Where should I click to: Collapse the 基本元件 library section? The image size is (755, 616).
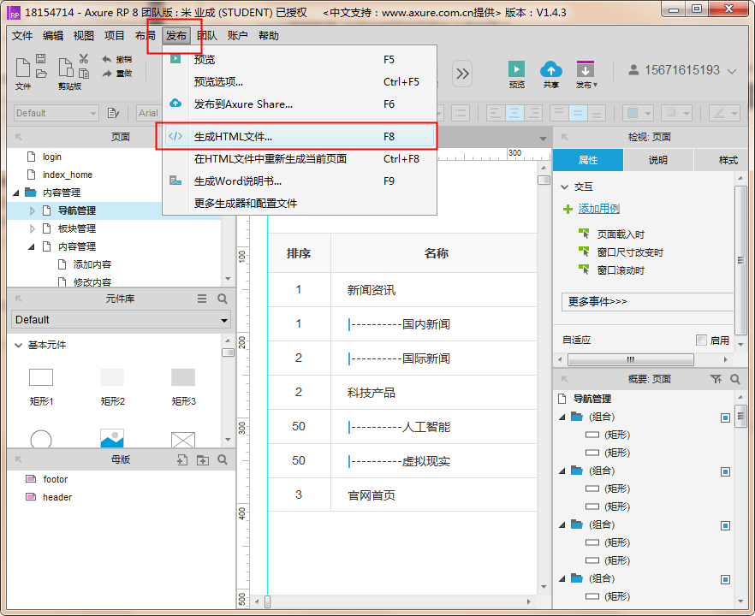[18, 345]
